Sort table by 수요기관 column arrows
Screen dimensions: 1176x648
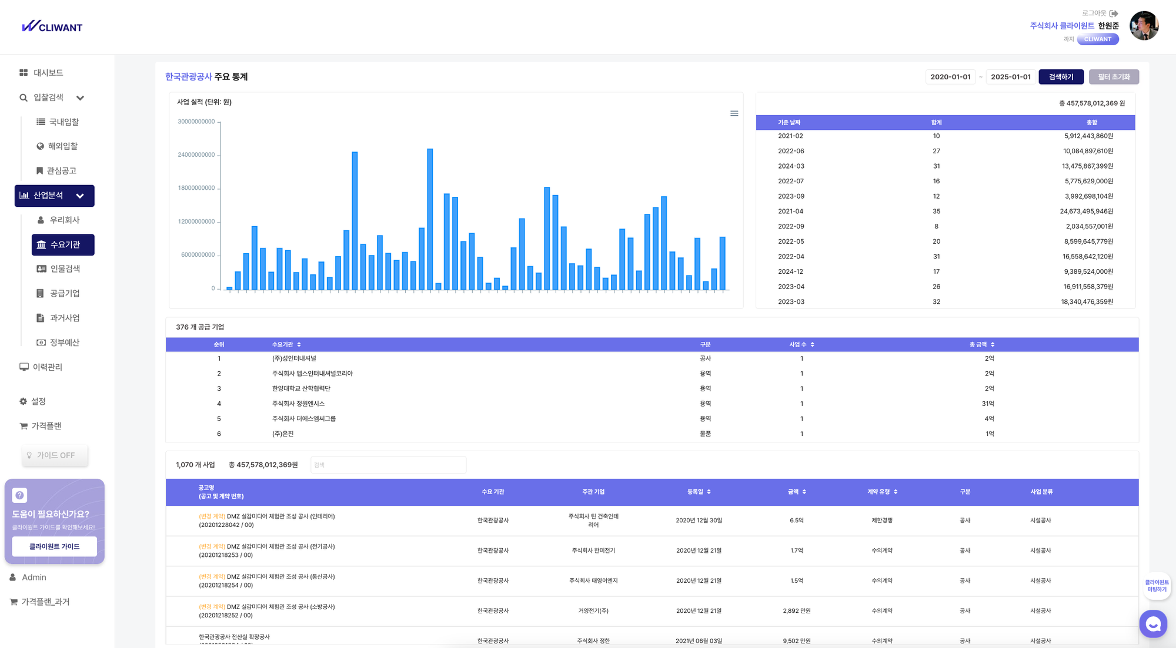(299, 345)
